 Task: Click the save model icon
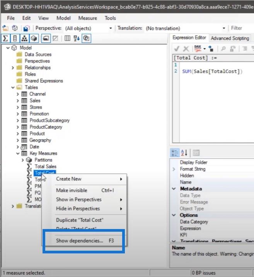(x=26, y=28)
